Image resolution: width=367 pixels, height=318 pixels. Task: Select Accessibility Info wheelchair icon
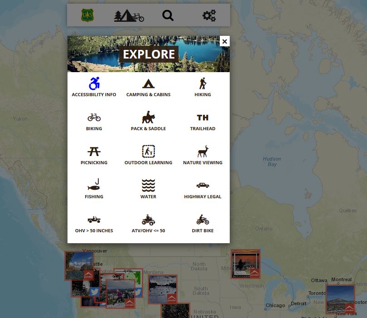point(94,84)
